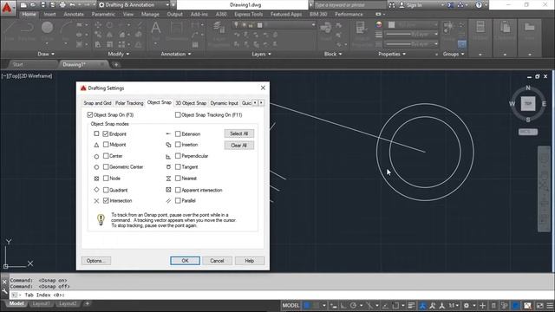The image size is (555, 312).
Task: Check the Quadrant snap mode
Action: 106,190
